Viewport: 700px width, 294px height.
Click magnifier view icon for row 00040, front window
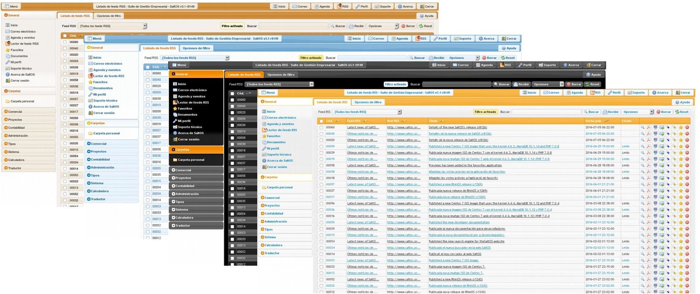tap(643, 134)
